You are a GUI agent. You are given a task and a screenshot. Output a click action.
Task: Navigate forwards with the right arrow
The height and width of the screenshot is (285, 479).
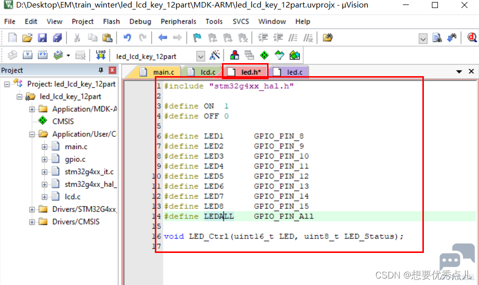177,38
